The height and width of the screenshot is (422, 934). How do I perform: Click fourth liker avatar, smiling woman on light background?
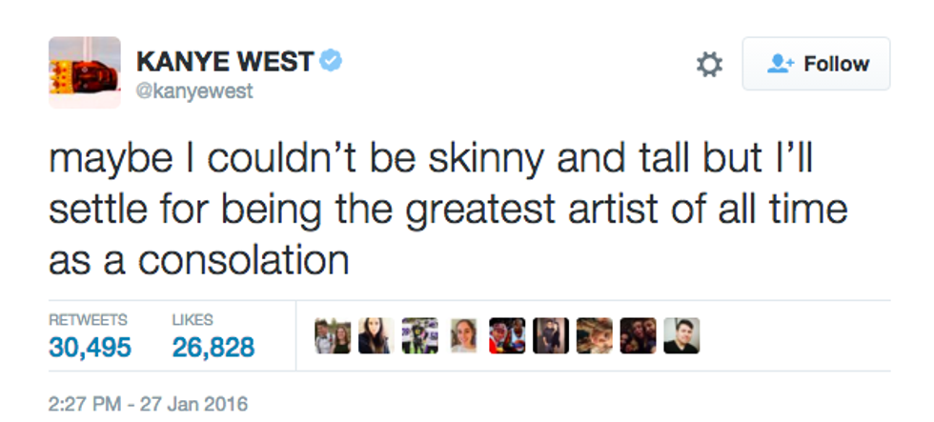[464, 336]
